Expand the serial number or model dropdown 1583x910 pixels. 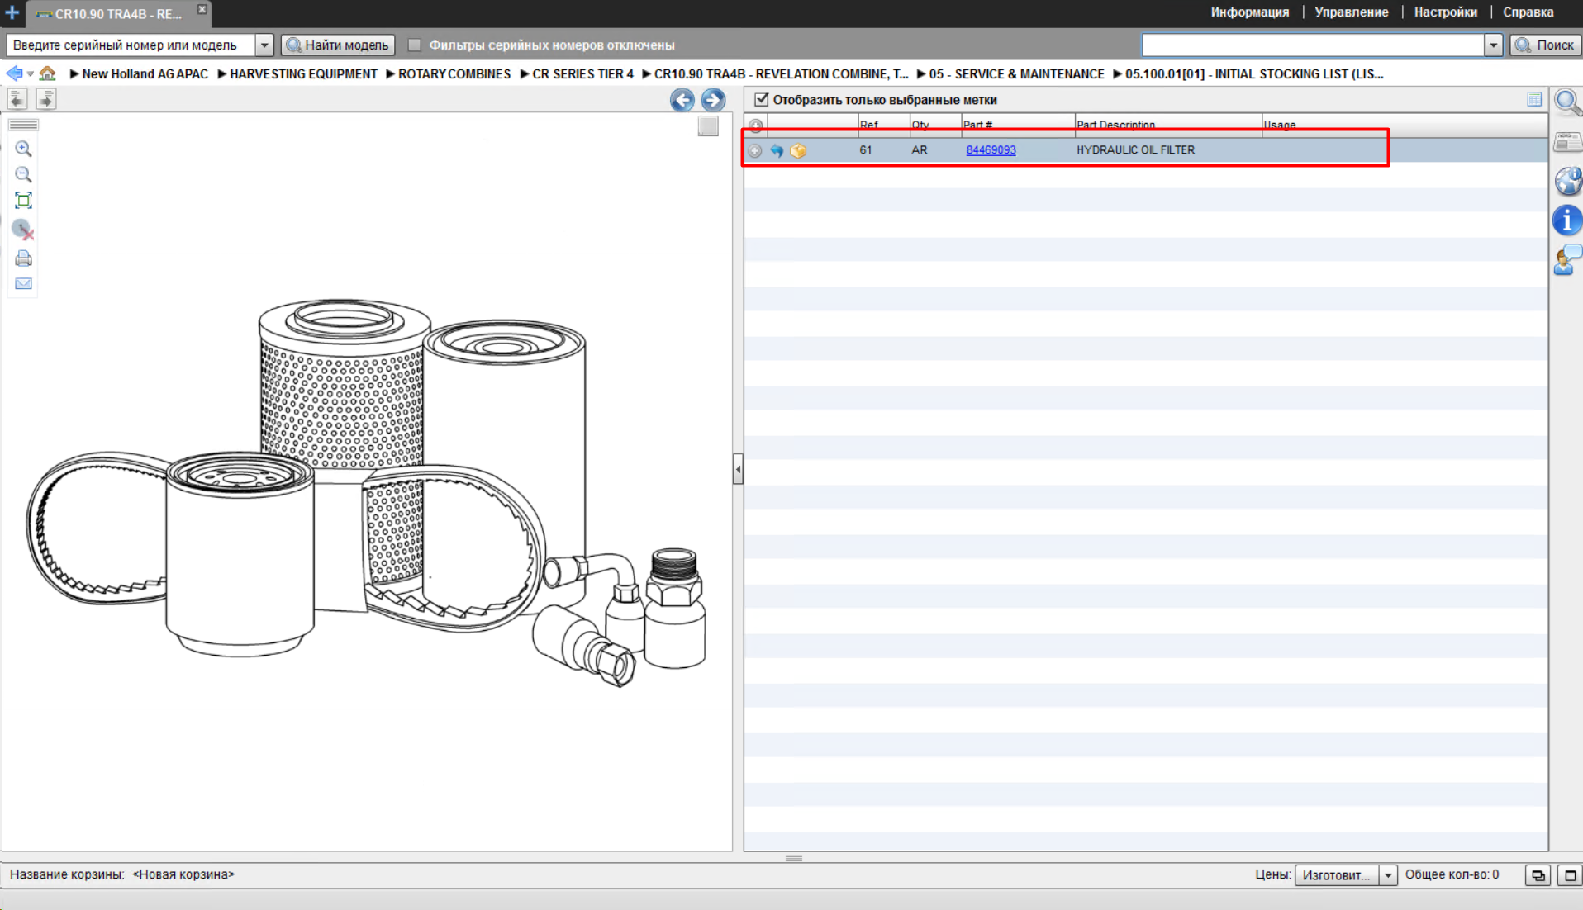(x=264, y=45)
